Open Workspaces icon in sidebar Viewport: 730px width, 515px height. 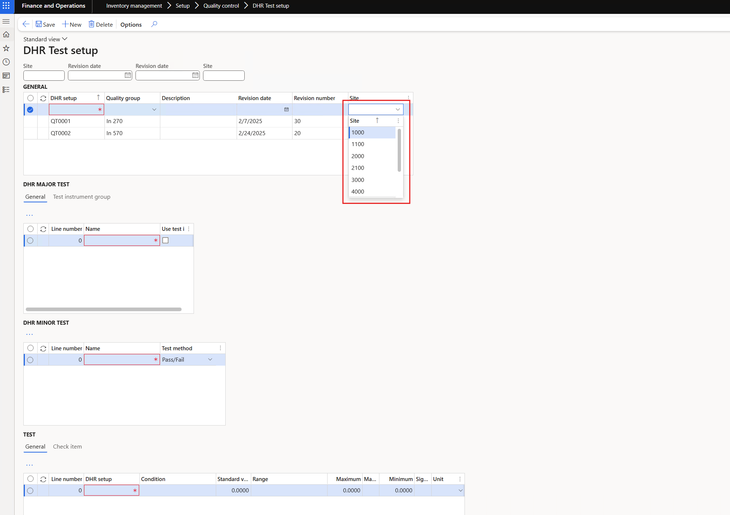click(6, 76)
